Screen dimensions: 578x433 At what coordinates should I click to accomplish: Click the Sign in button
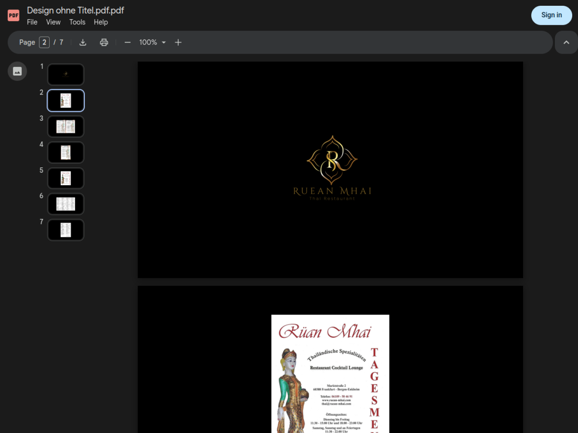click(552, 15)
